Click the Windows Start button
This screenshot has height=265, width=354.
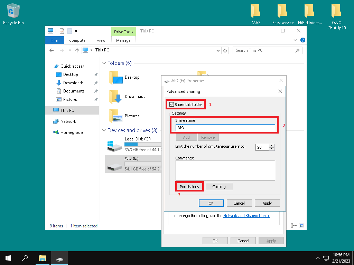point(8,258)
